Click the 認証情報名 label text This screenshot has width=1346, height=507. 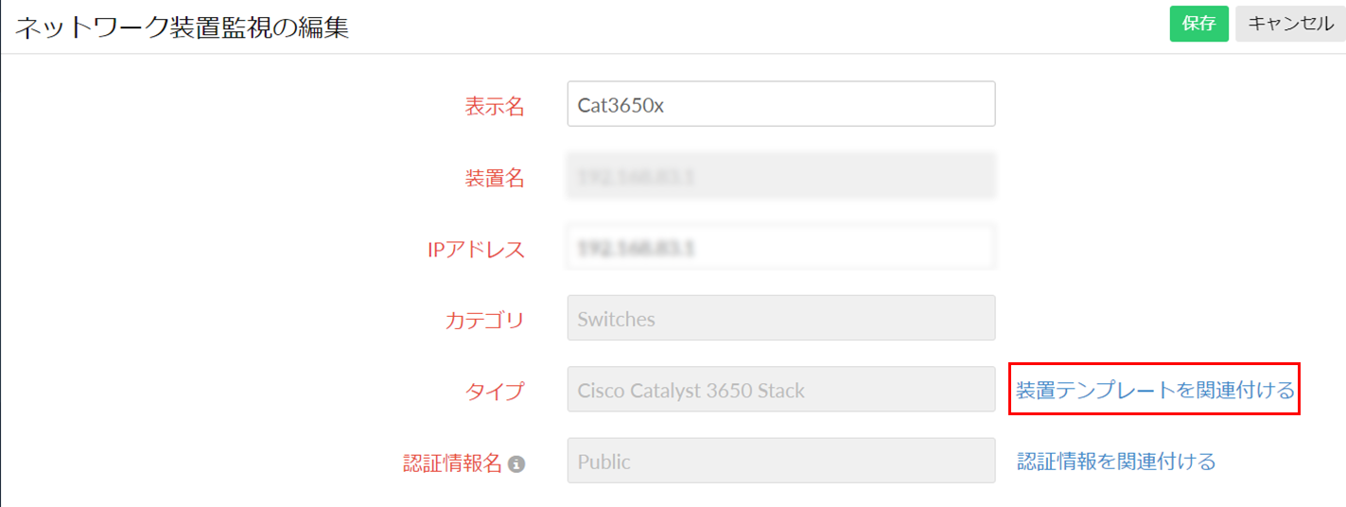[452, 463]
